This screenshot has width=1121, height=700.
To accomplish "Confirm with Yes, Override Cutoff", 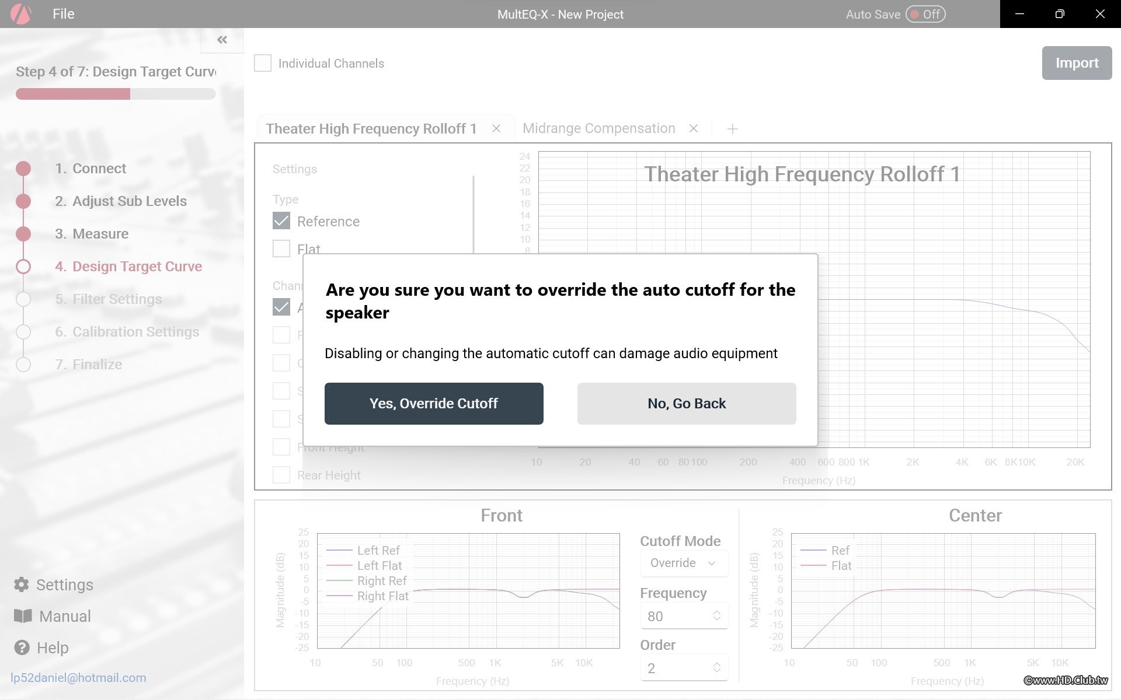I will point(434,404).
